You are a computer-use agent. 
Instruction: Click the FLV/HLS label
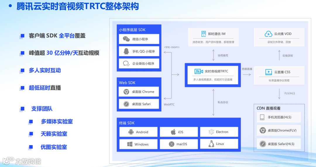(290, 93)
